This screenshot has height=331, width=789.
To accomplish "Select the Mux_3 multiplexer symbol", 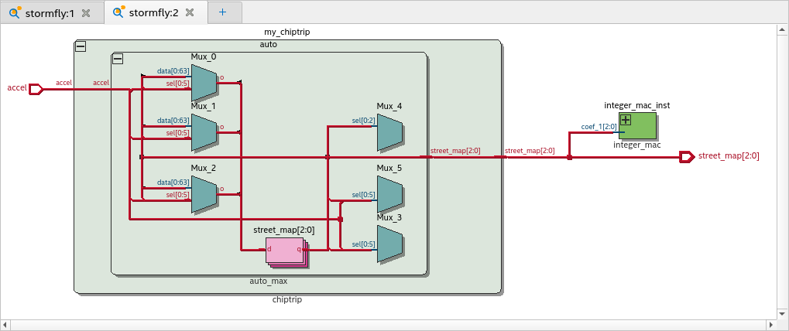I will (x=389, y=244).
